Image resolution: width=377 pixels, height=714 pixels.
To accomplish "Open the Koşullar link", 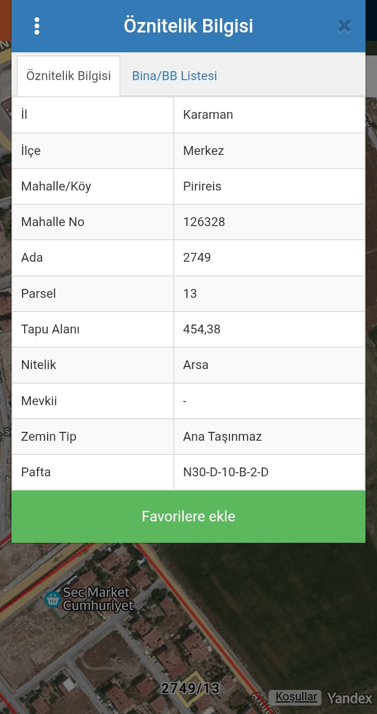I will click(x=296, y=697).
